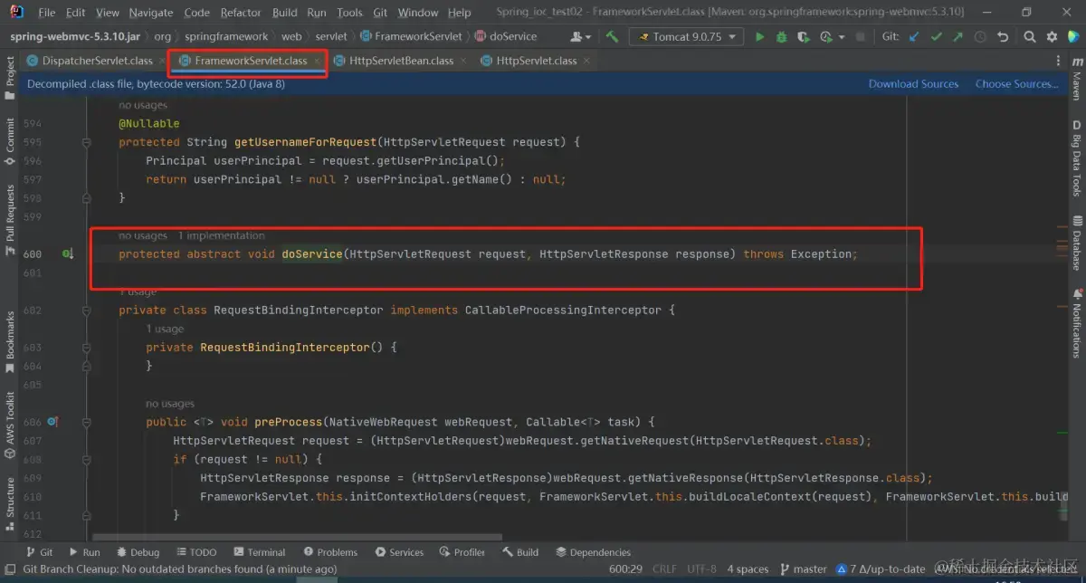The height and width of the screenshot is (583, 1086).
Task: Collapse the getUsernameForRequest method fold on line 595
Action: tap(87, 143)
